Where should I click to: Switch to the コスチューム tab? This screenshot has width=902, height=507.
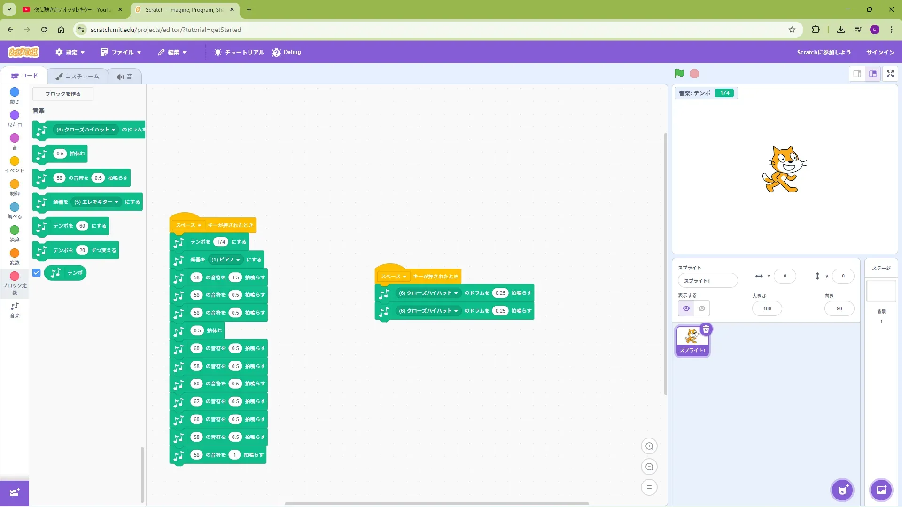[x=78, y=76]
